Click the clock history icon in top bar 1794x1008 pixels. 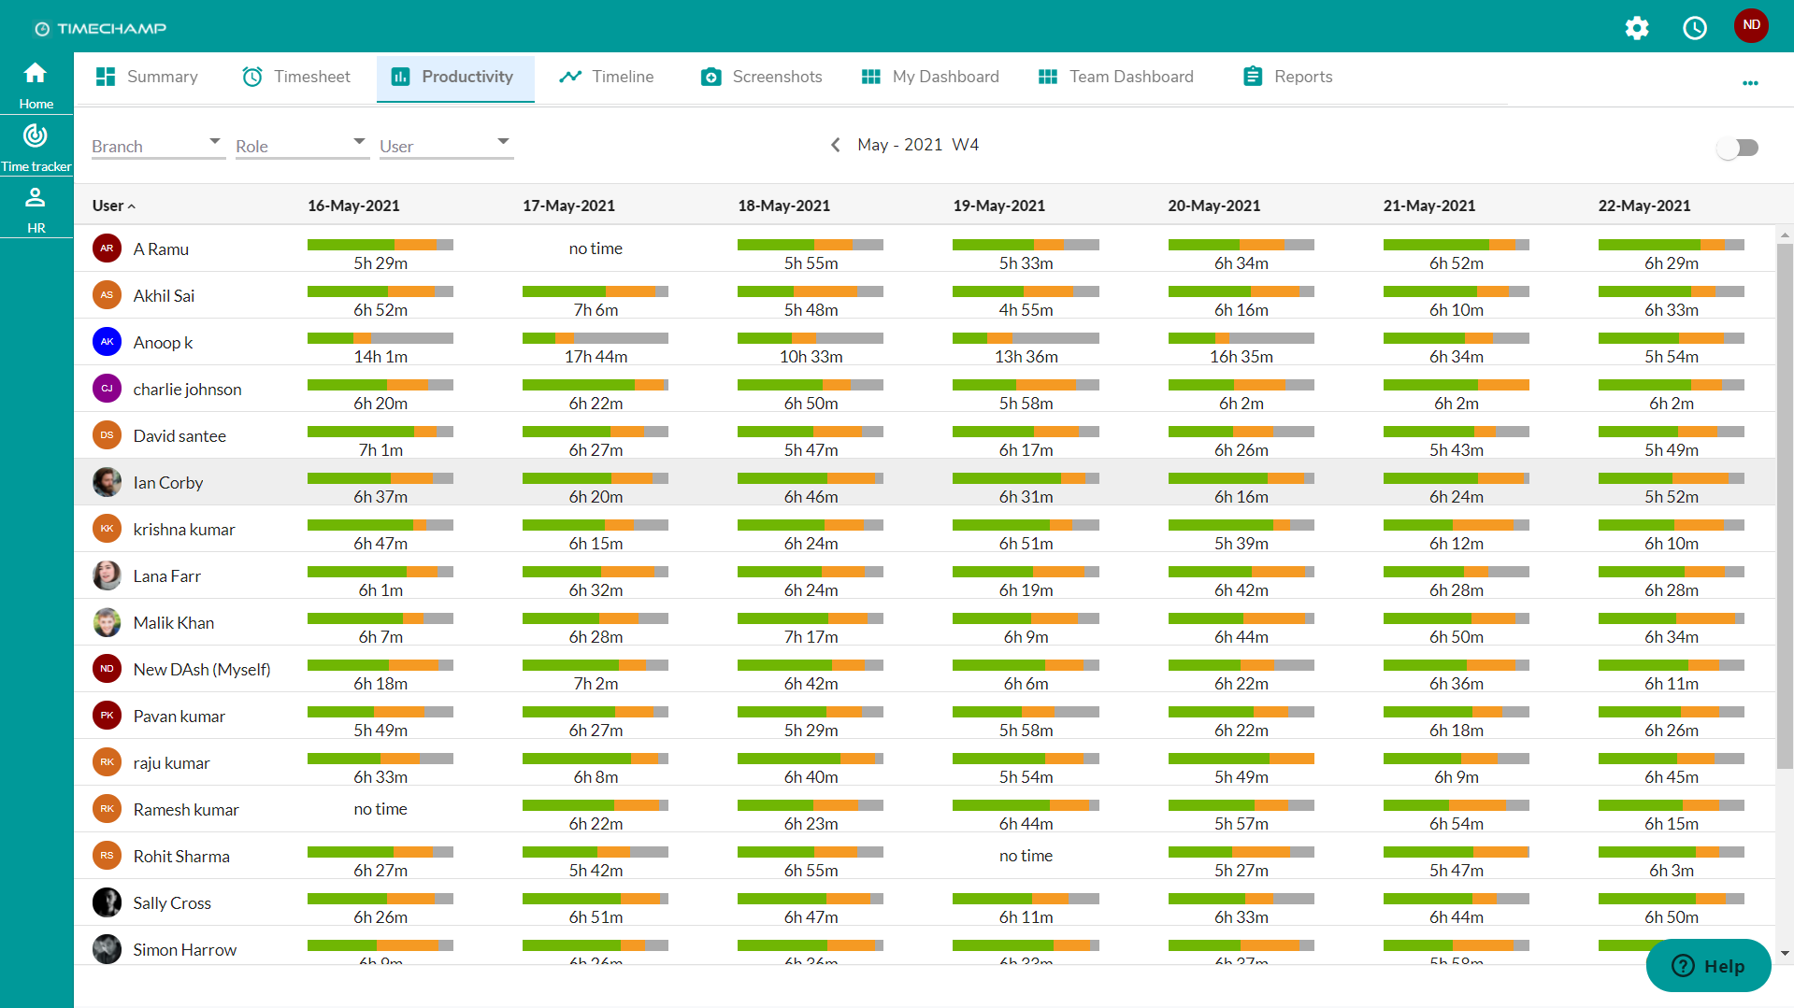[1695, 28]
